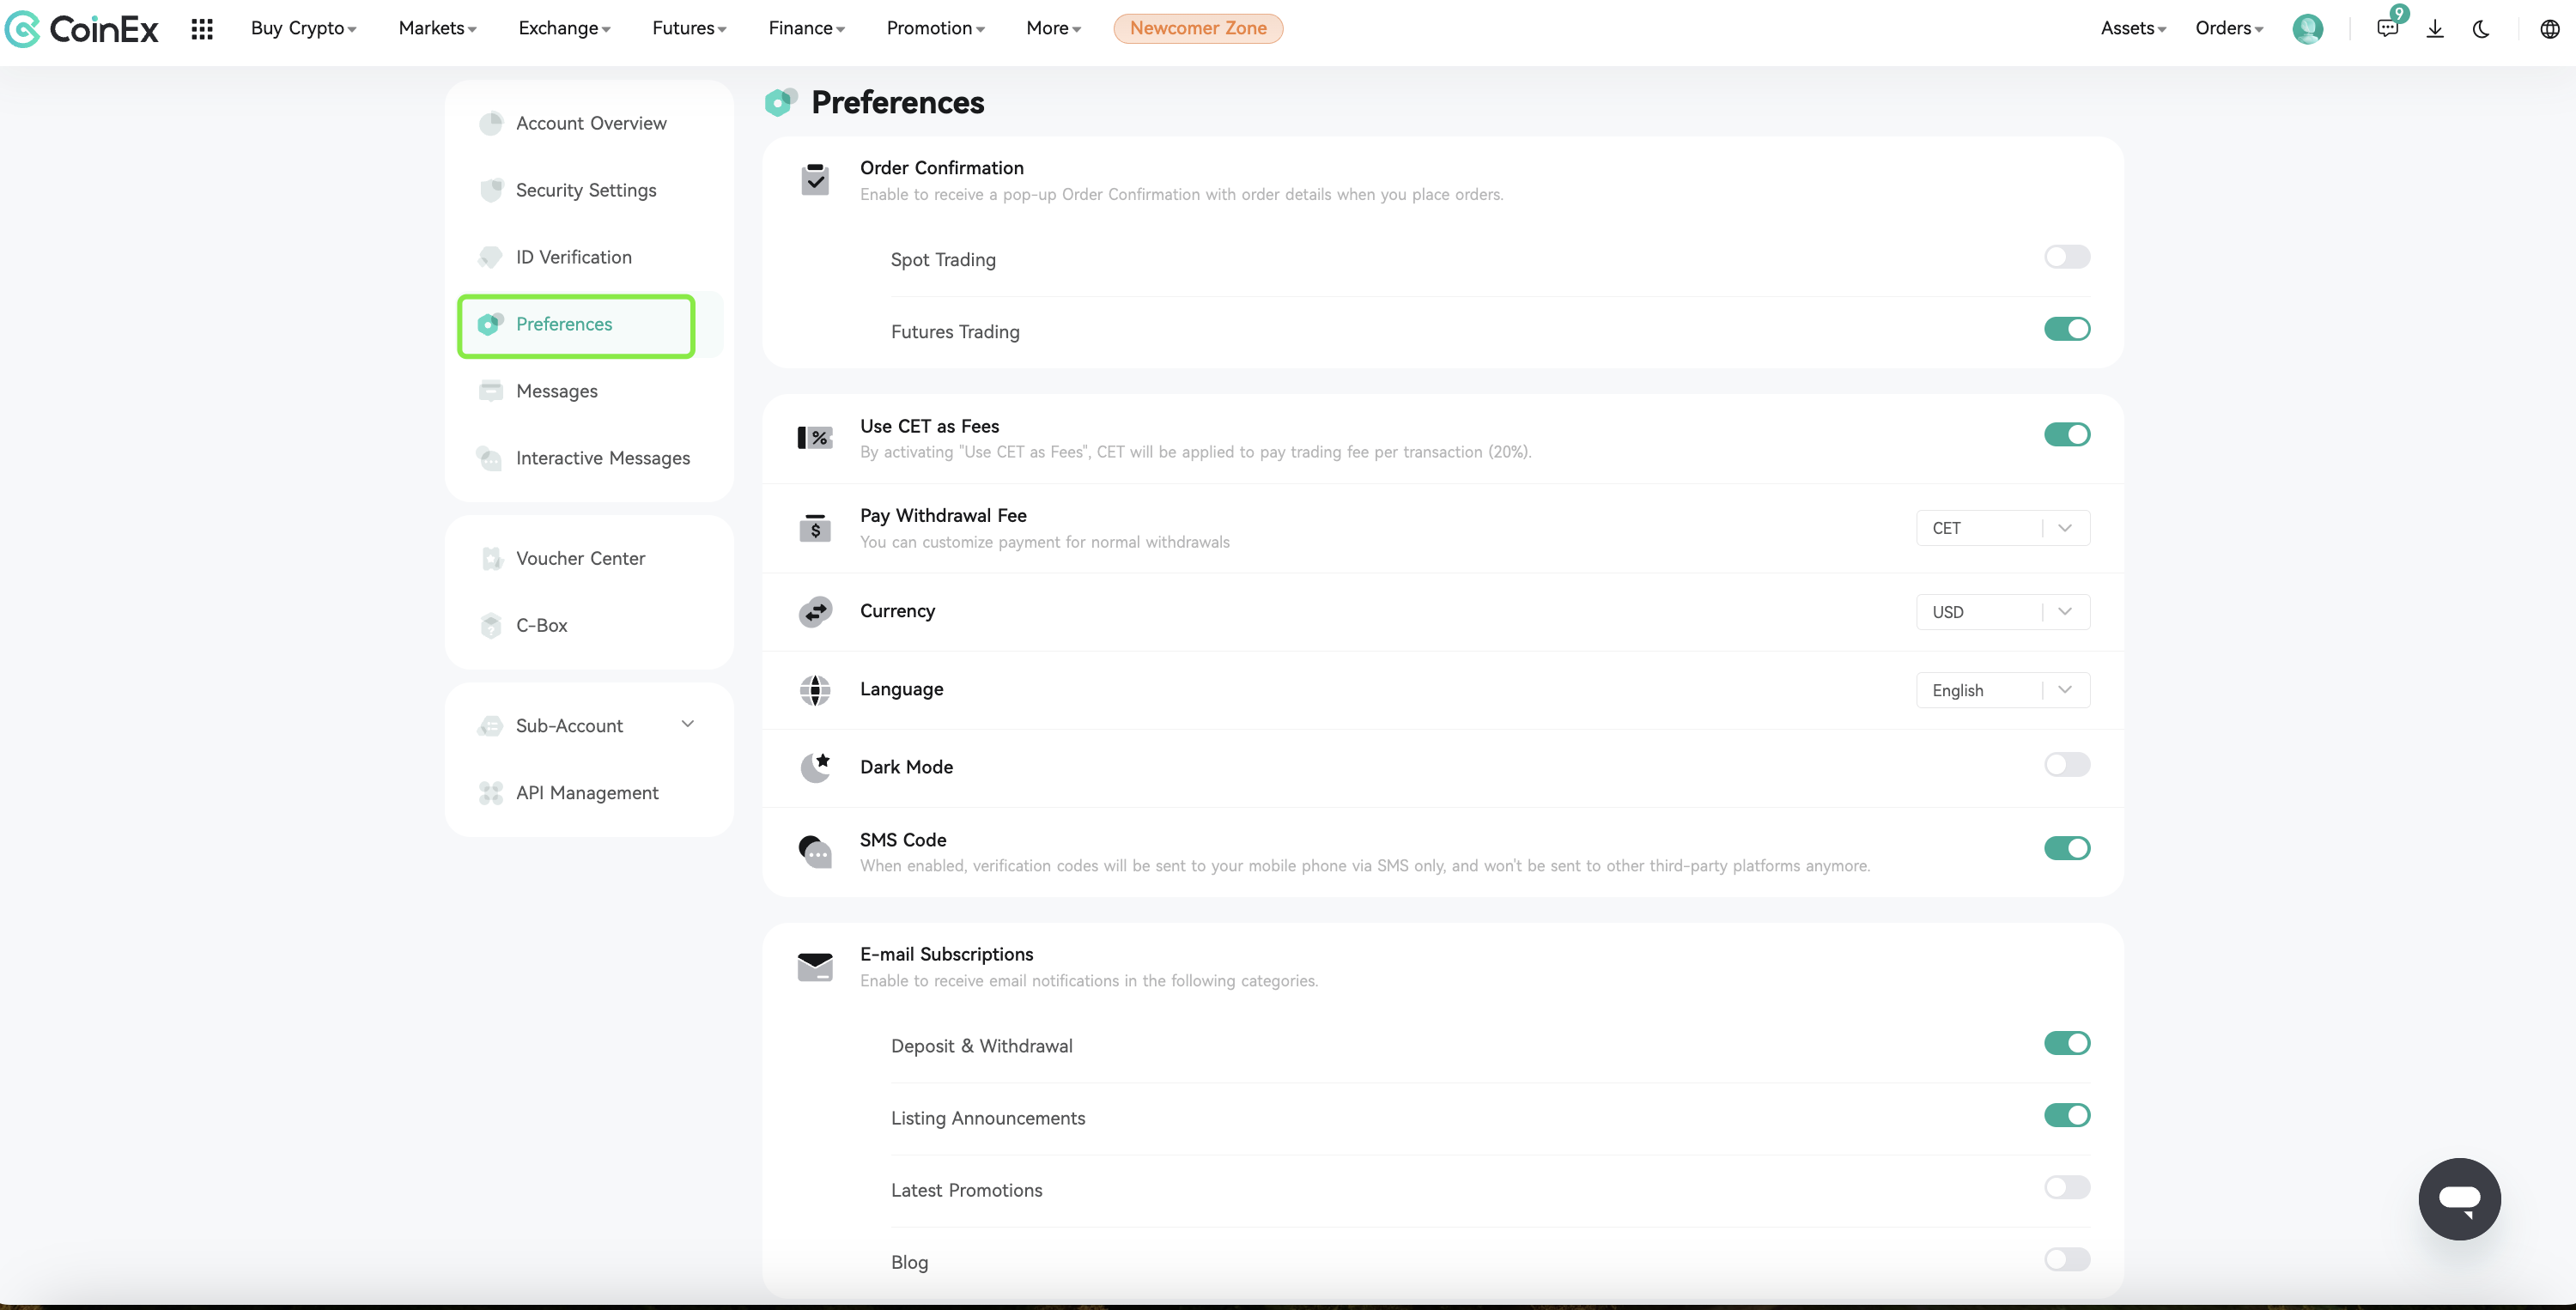Click the CoinEx logo
The height and width of the screenshot is (1310, 2576).
click(82, 29)
